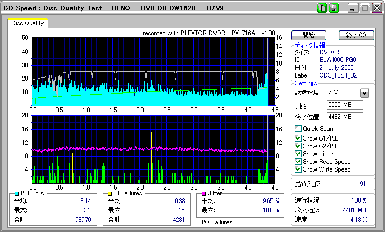Click the 終了 exit button
Viewport: 385px width, 232px height.
click(355, 35)
